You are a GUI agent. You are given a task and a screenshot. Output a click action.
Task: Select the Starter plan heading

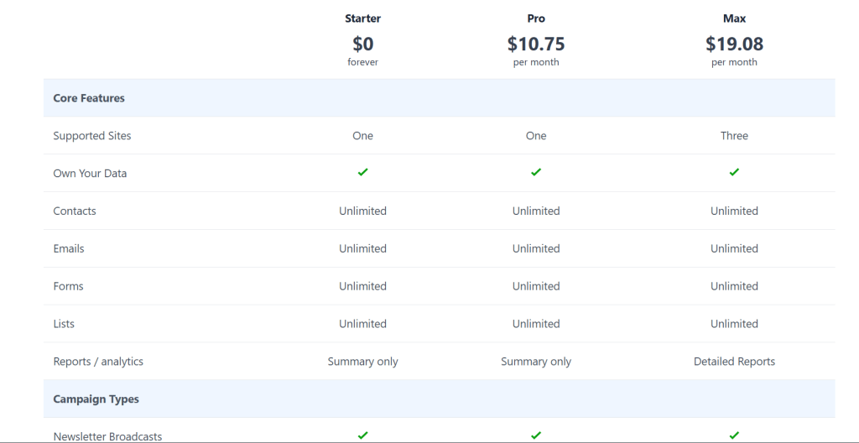coord(363,18)
